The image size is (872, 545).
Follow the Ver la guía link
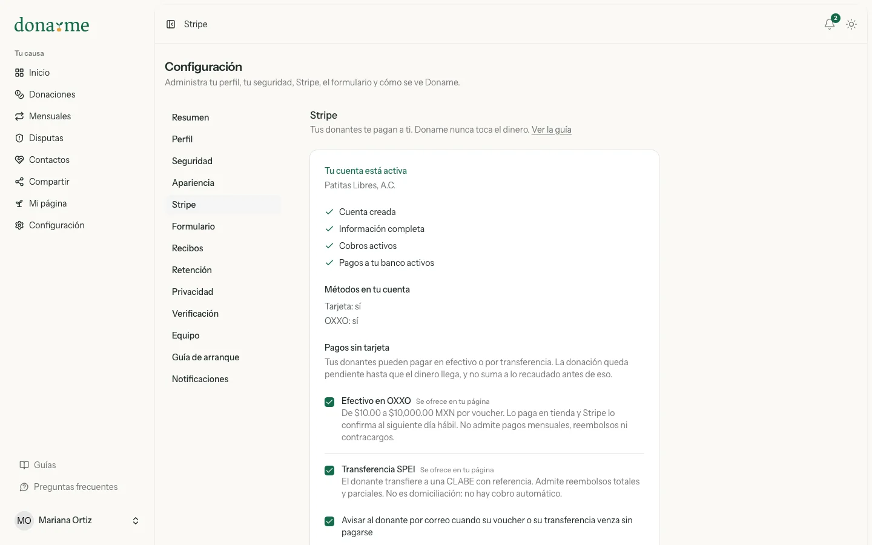tap(552, 130)
